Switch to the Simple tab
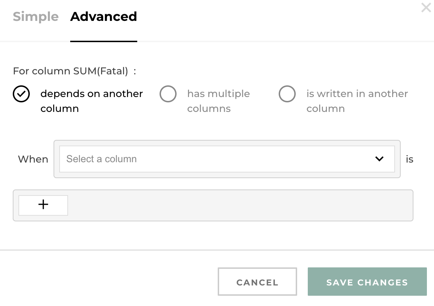Viewport: 434px width, 306px height. coord(35,17)
